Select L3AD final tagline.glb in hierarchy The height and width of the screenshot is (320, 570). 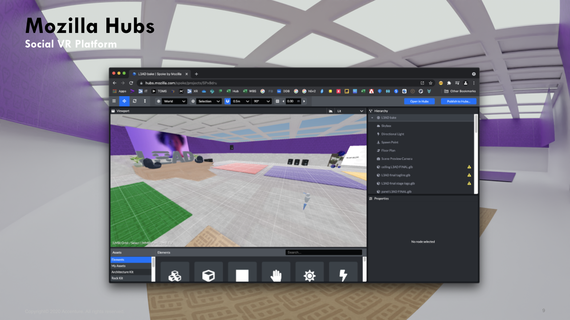point(421,175)
